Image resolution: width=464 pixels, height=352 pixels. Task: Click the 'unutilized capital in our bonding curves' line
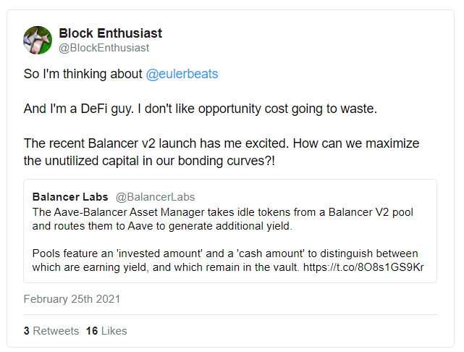(x=149, y=161)
